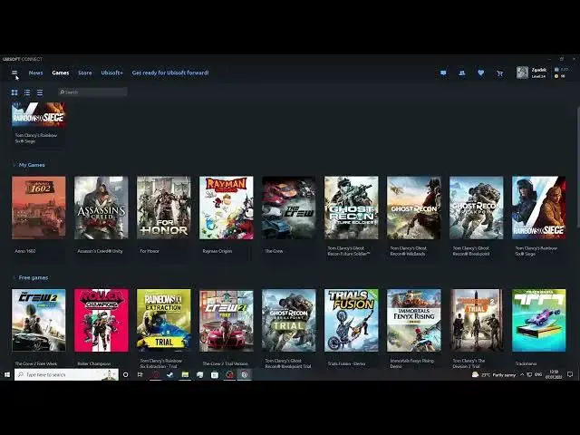
Task: Click Ubisoft Connect taskbar icon
Action: pyautogui.click(x=245, y=374)
